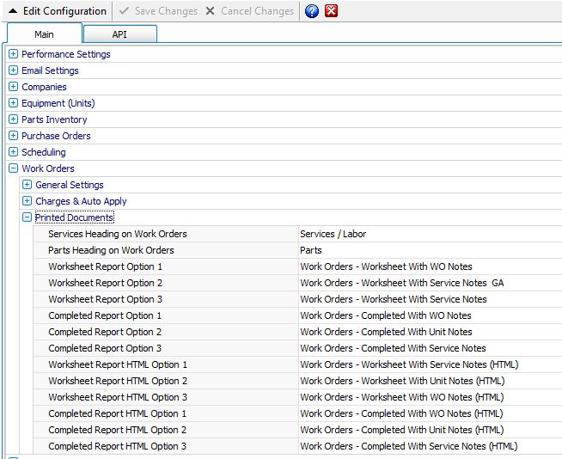
Task: Expand Equipment (Units) node
Action: pyautogui.click(x=13, y=103)
